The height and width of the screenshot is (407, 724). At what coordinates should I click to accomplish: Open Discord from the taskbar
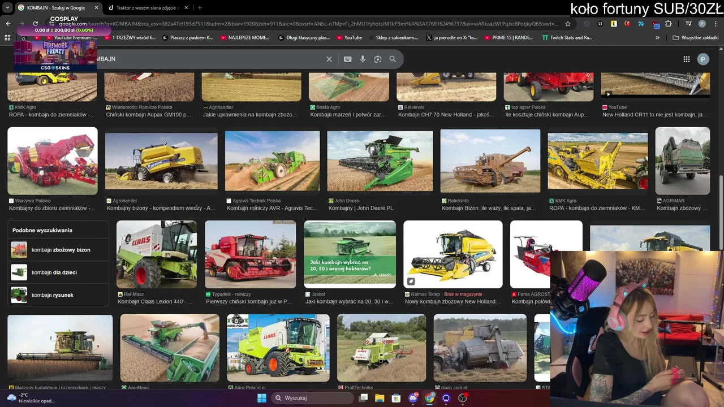(413, 398)
